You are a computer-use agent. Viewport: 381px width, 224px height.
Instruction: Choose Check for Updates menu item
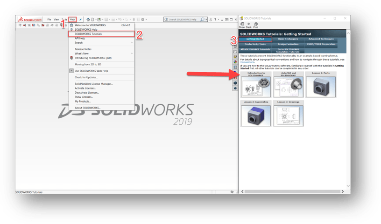point(86,77)
